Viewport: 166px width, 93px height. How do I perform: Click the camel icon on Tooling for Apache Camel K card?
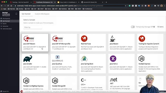(142, 38)
